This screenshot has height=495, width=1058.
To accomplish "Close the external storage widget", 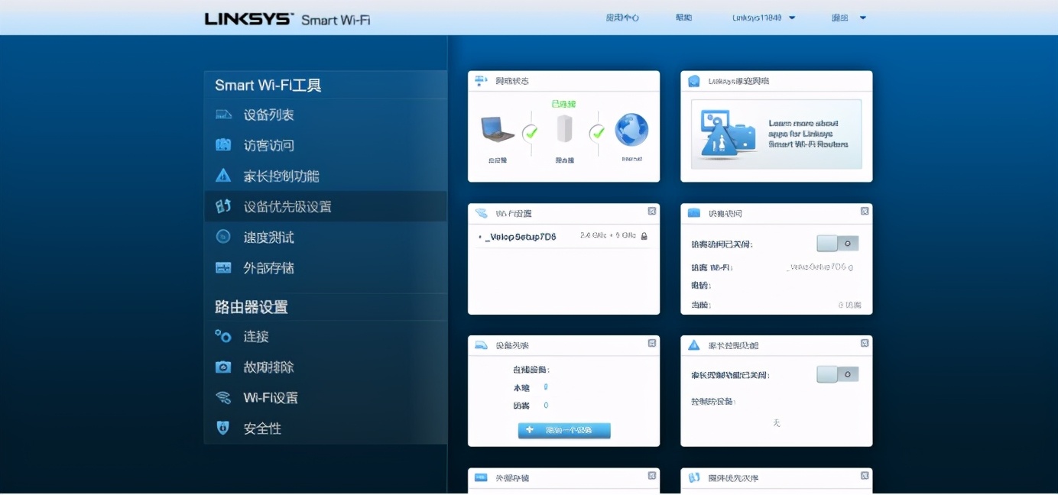I will click(x=652, y=476).
